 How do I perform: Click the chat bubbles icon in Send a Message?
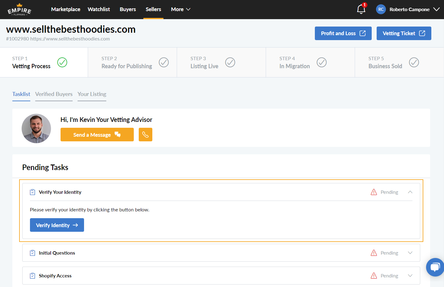[118, 134]
